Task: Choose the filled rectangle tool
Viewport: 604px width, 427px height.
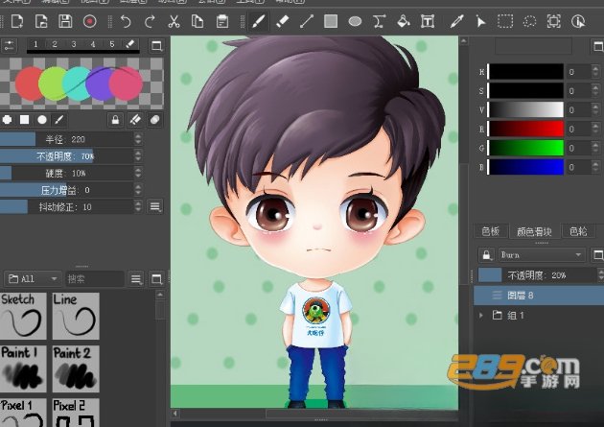Action: point(331,21)
